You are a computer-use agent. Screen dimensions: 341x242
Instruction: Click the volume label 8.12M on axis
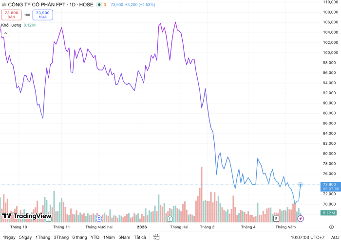(329, 213)
